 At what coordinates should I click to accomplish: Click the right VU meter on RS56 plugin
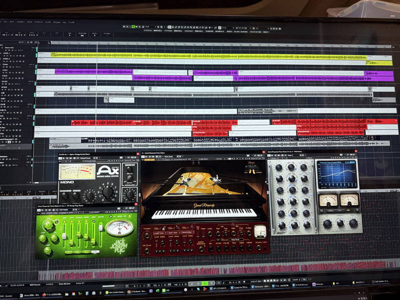point(349,199)
